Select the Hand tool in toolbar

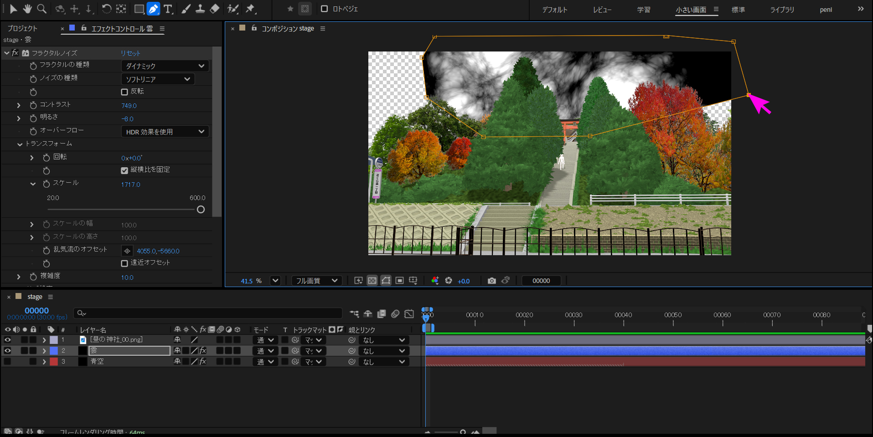(27, 9)
